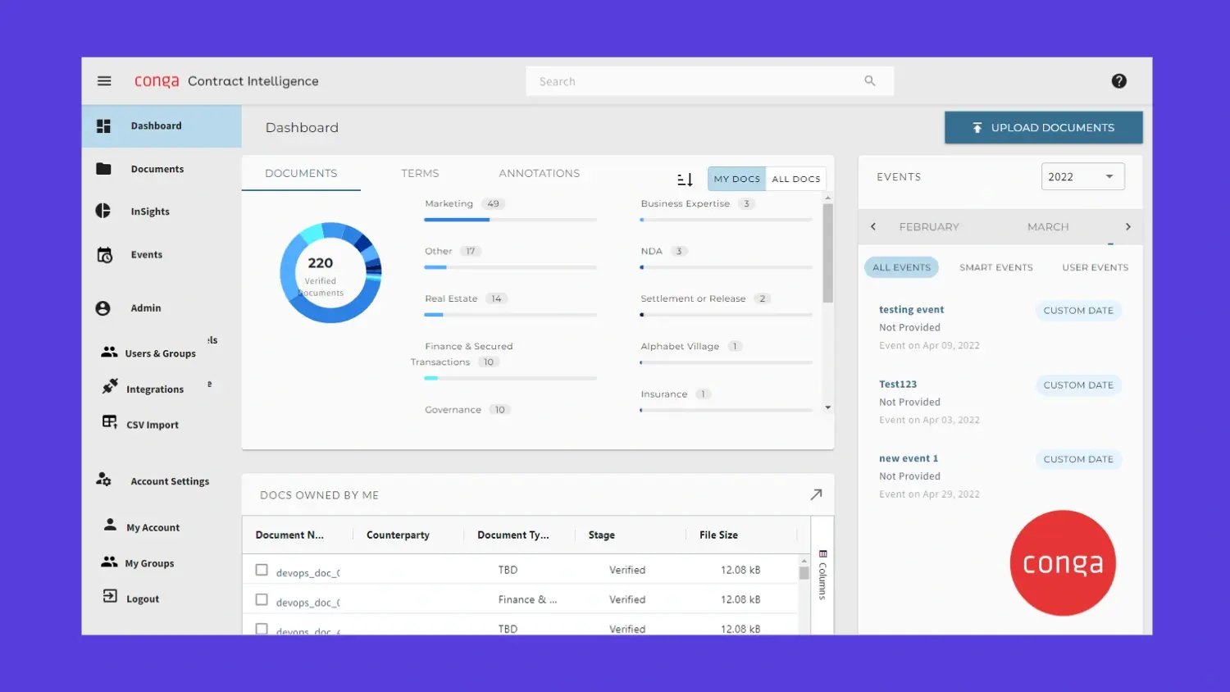1230x692 pixels.
Task: Click the sort order icon
Action: pos(686,179)
